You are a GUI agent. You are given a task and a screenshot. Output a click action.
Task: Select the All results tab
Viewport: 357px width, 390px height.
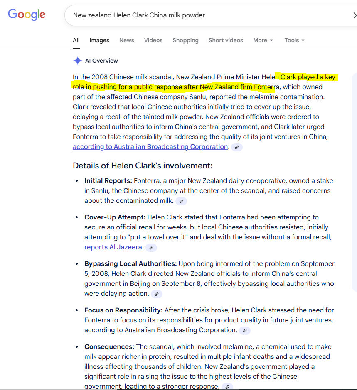click(x=76, y=40)
